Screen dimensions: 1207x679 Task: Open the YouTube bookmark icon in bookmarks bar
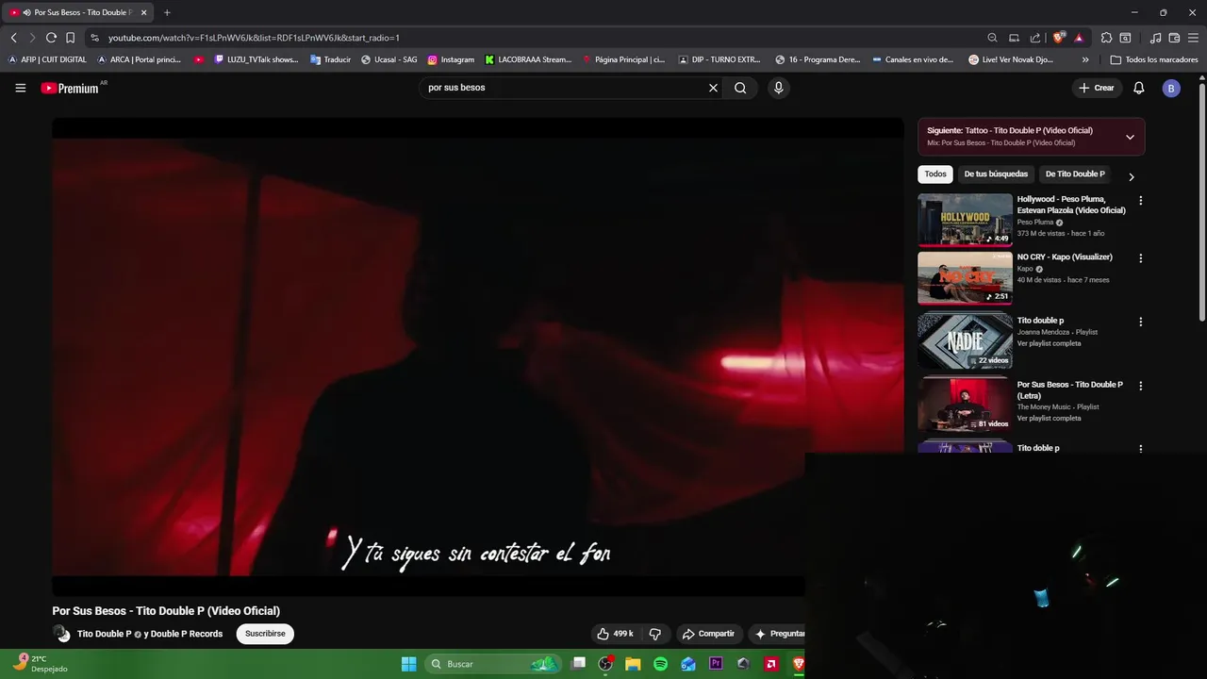(x=199, y=59)
